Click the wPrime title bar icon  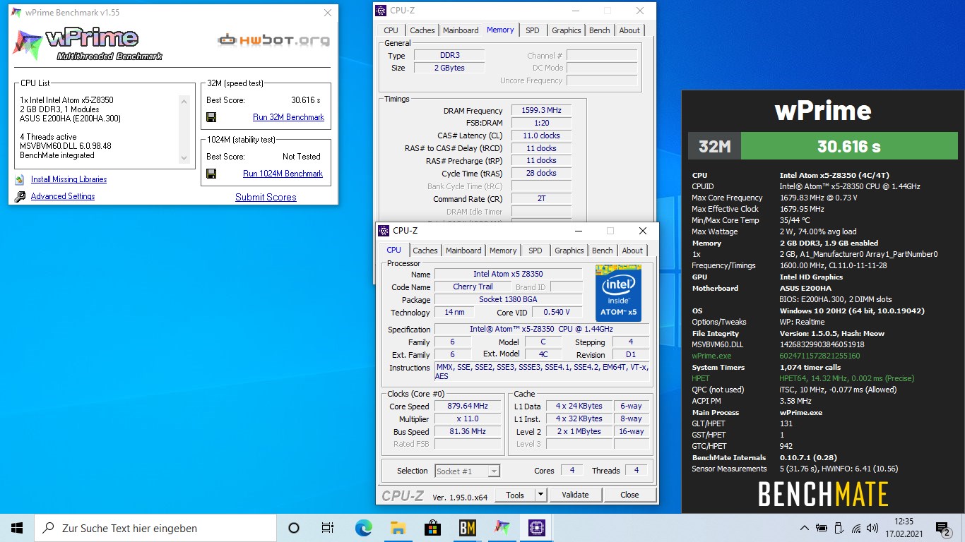[16, 13]
